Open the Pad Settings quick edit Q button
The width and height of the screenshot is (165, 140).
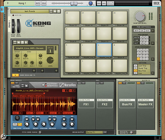point(153,31)
